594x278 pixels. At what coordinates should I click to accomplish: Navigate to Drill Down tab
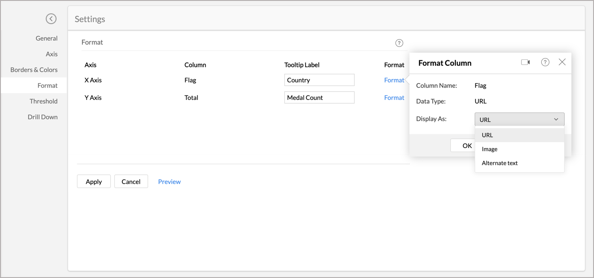point(43,117)
